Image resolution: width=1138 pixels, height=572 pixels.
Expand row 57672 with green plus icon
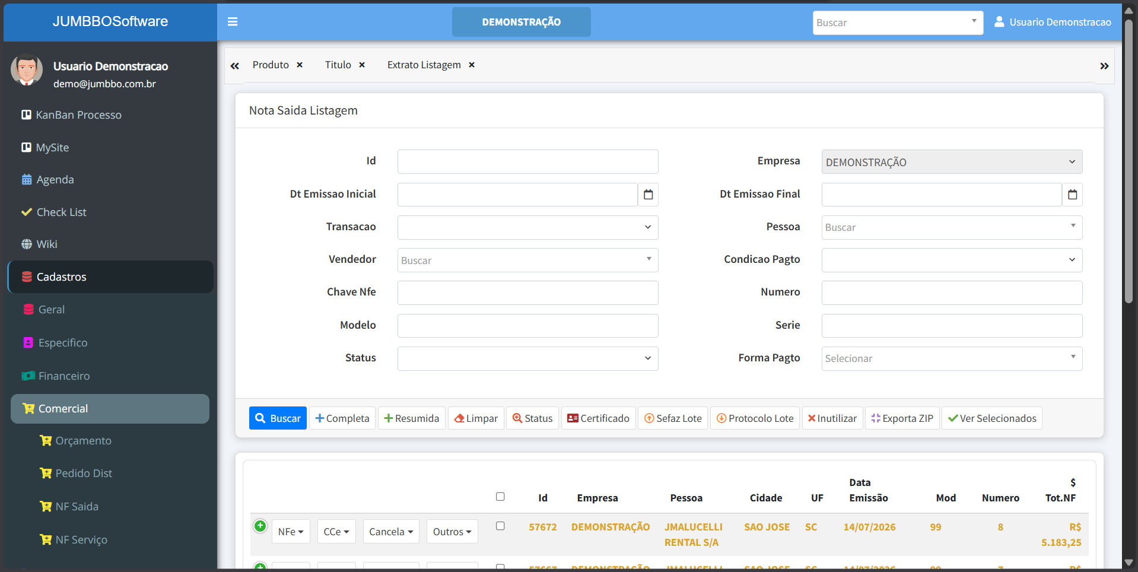260,526
